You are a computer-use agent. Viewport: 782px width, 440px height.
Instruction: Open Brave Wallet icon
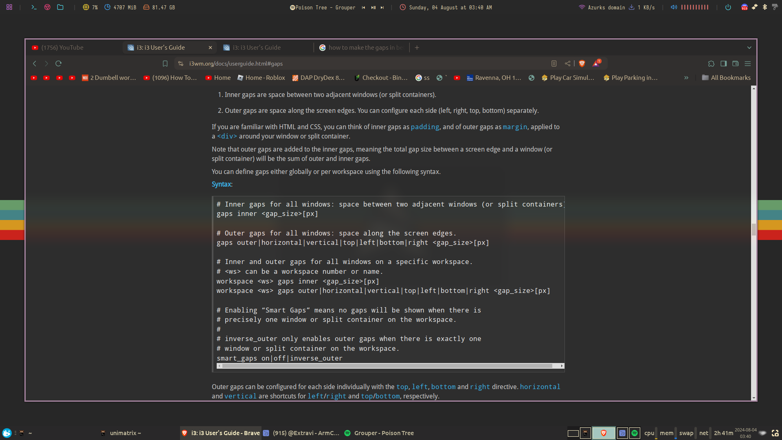pos(736,64)
